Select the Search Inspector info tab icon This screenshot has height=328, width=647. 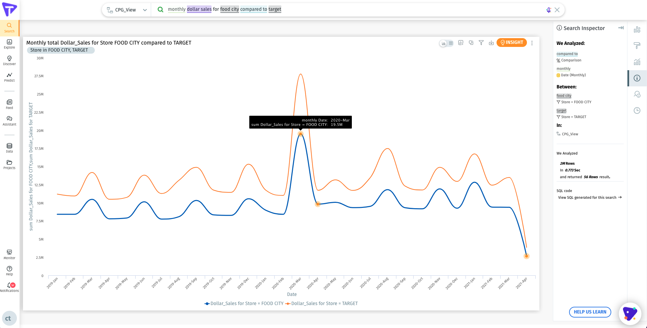637,78
